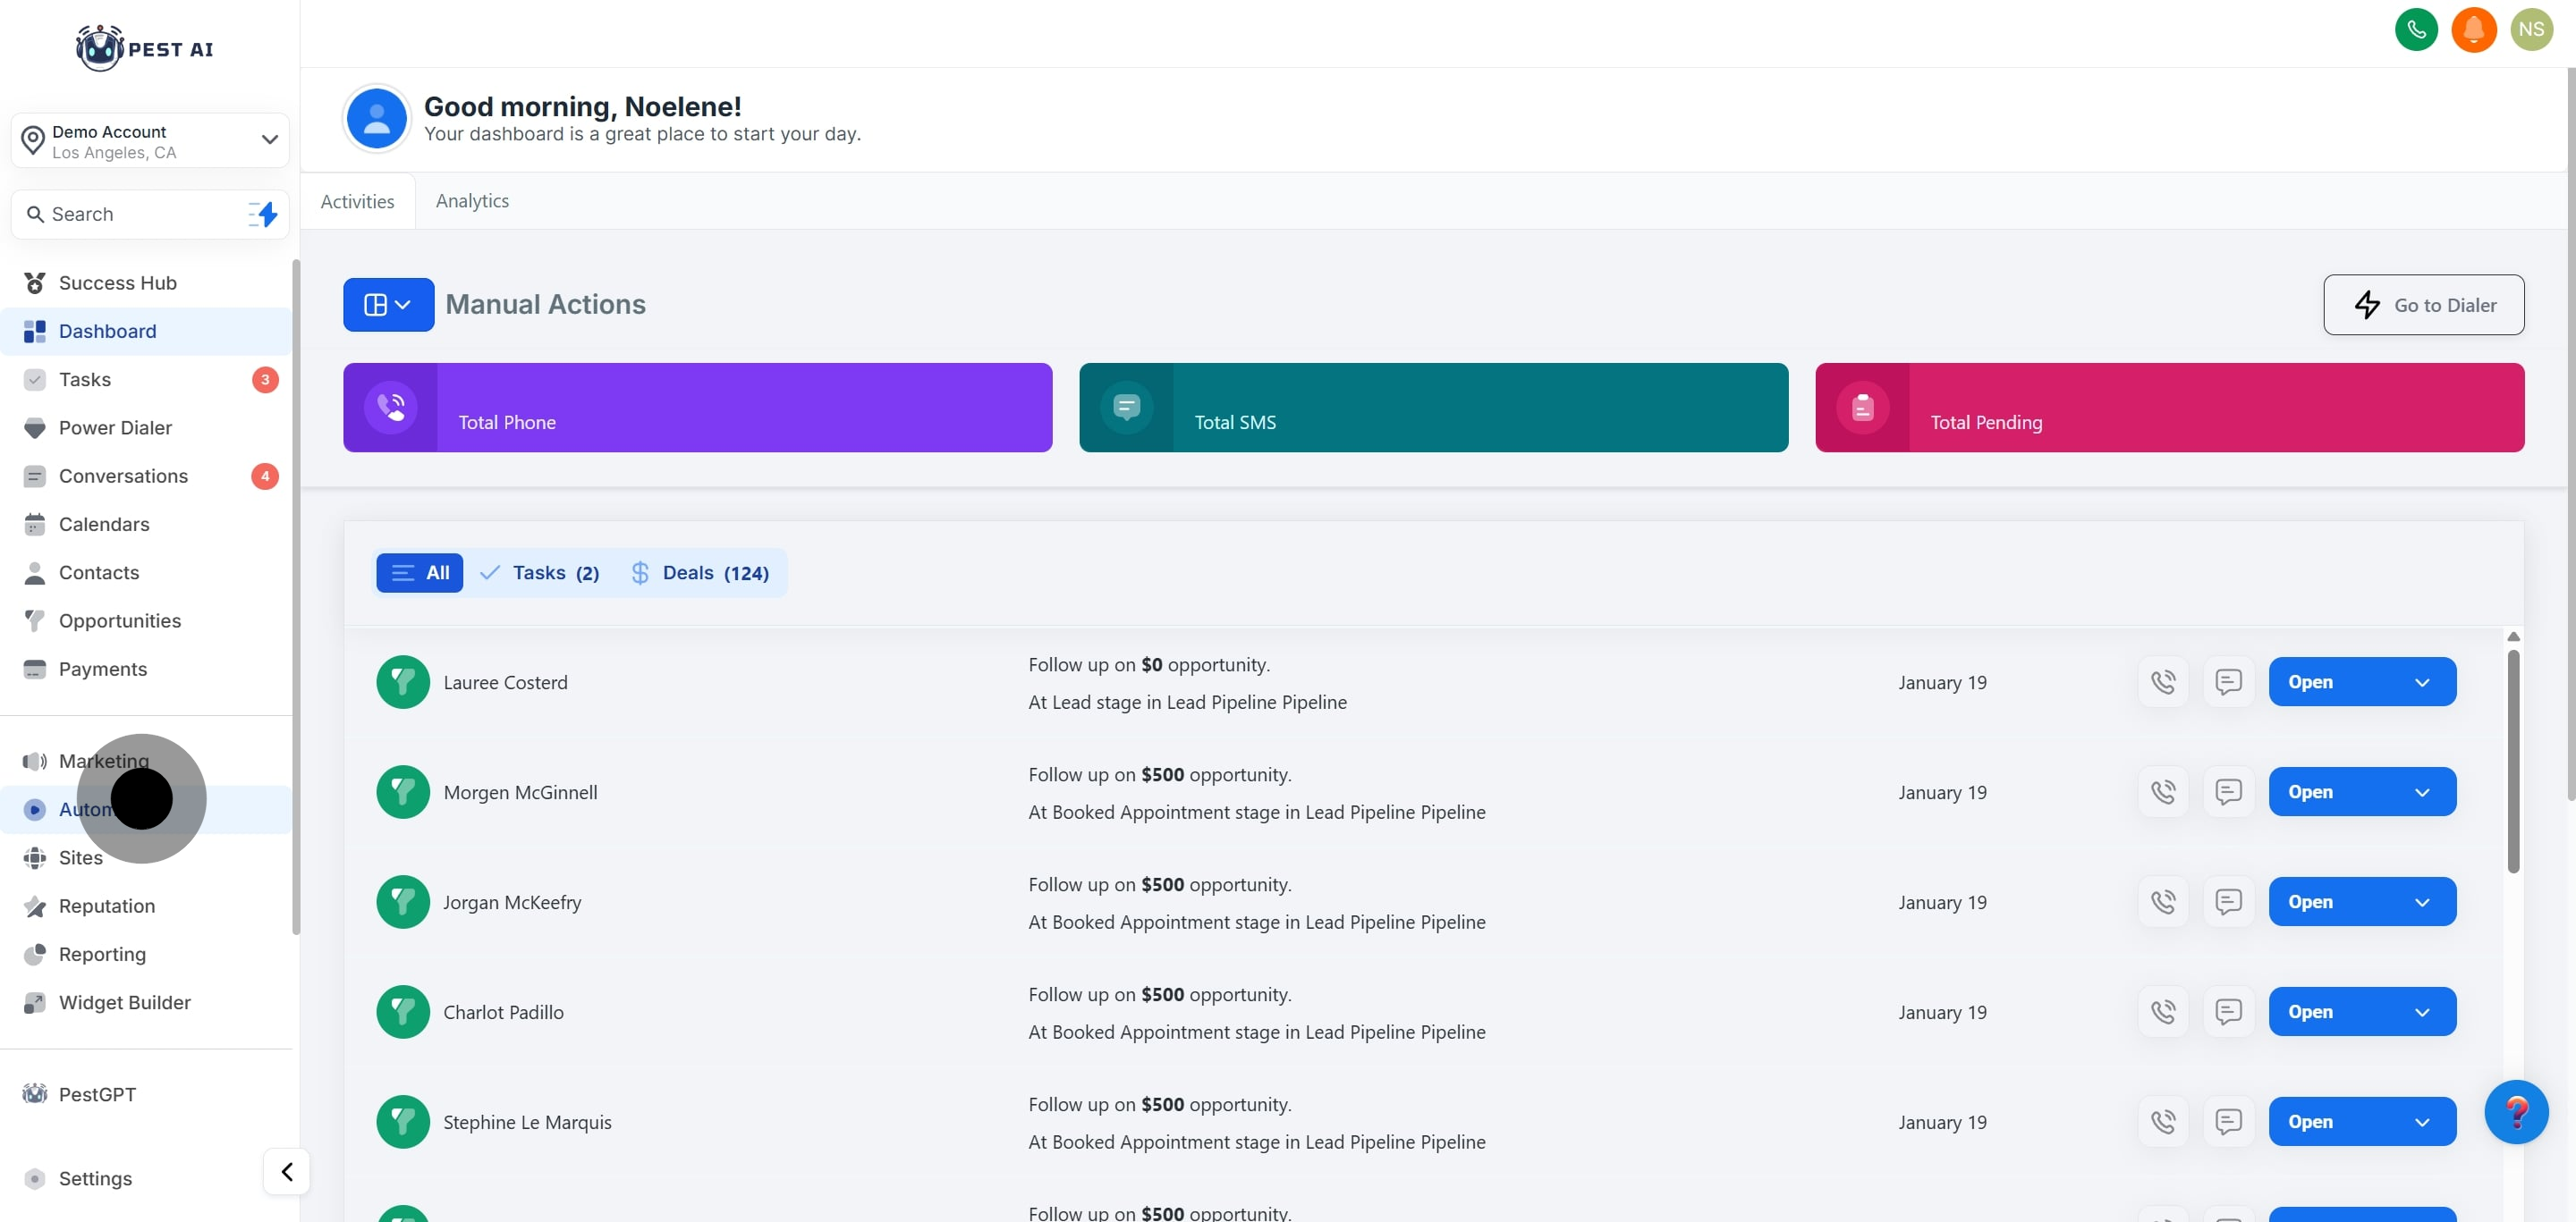The height and width of the screenshot is (1222, 2576).
Task: Filter list by Deals (124)
Action: pos(701,572)
